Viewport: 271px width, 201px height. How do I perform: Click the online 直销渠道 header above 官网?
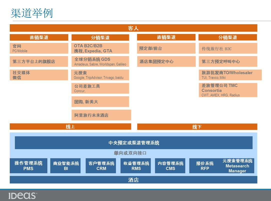tap(39, 37)
